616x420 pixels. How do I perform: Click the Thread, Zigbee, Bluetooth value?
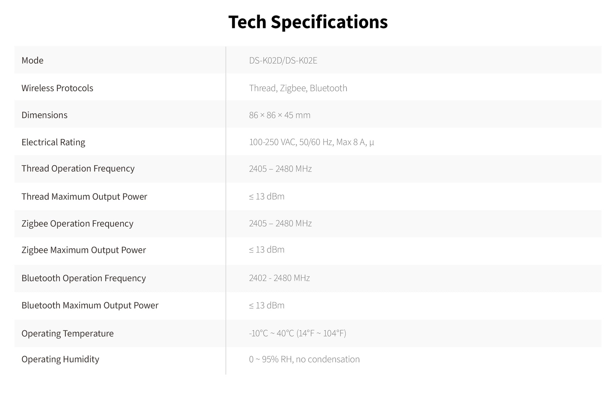(298, 88)
